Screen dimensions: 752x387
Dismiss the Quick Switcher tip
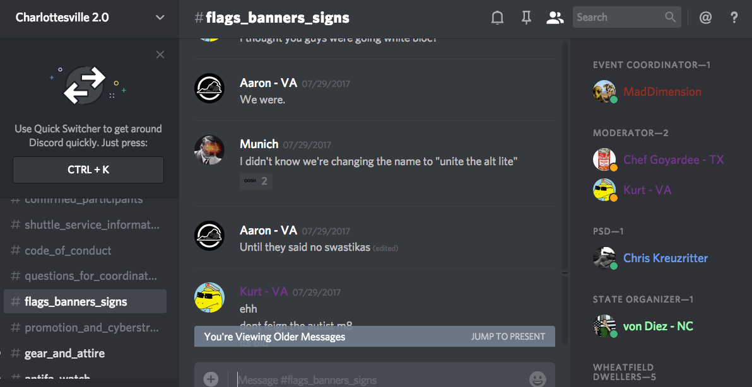[x=160, y=55]
